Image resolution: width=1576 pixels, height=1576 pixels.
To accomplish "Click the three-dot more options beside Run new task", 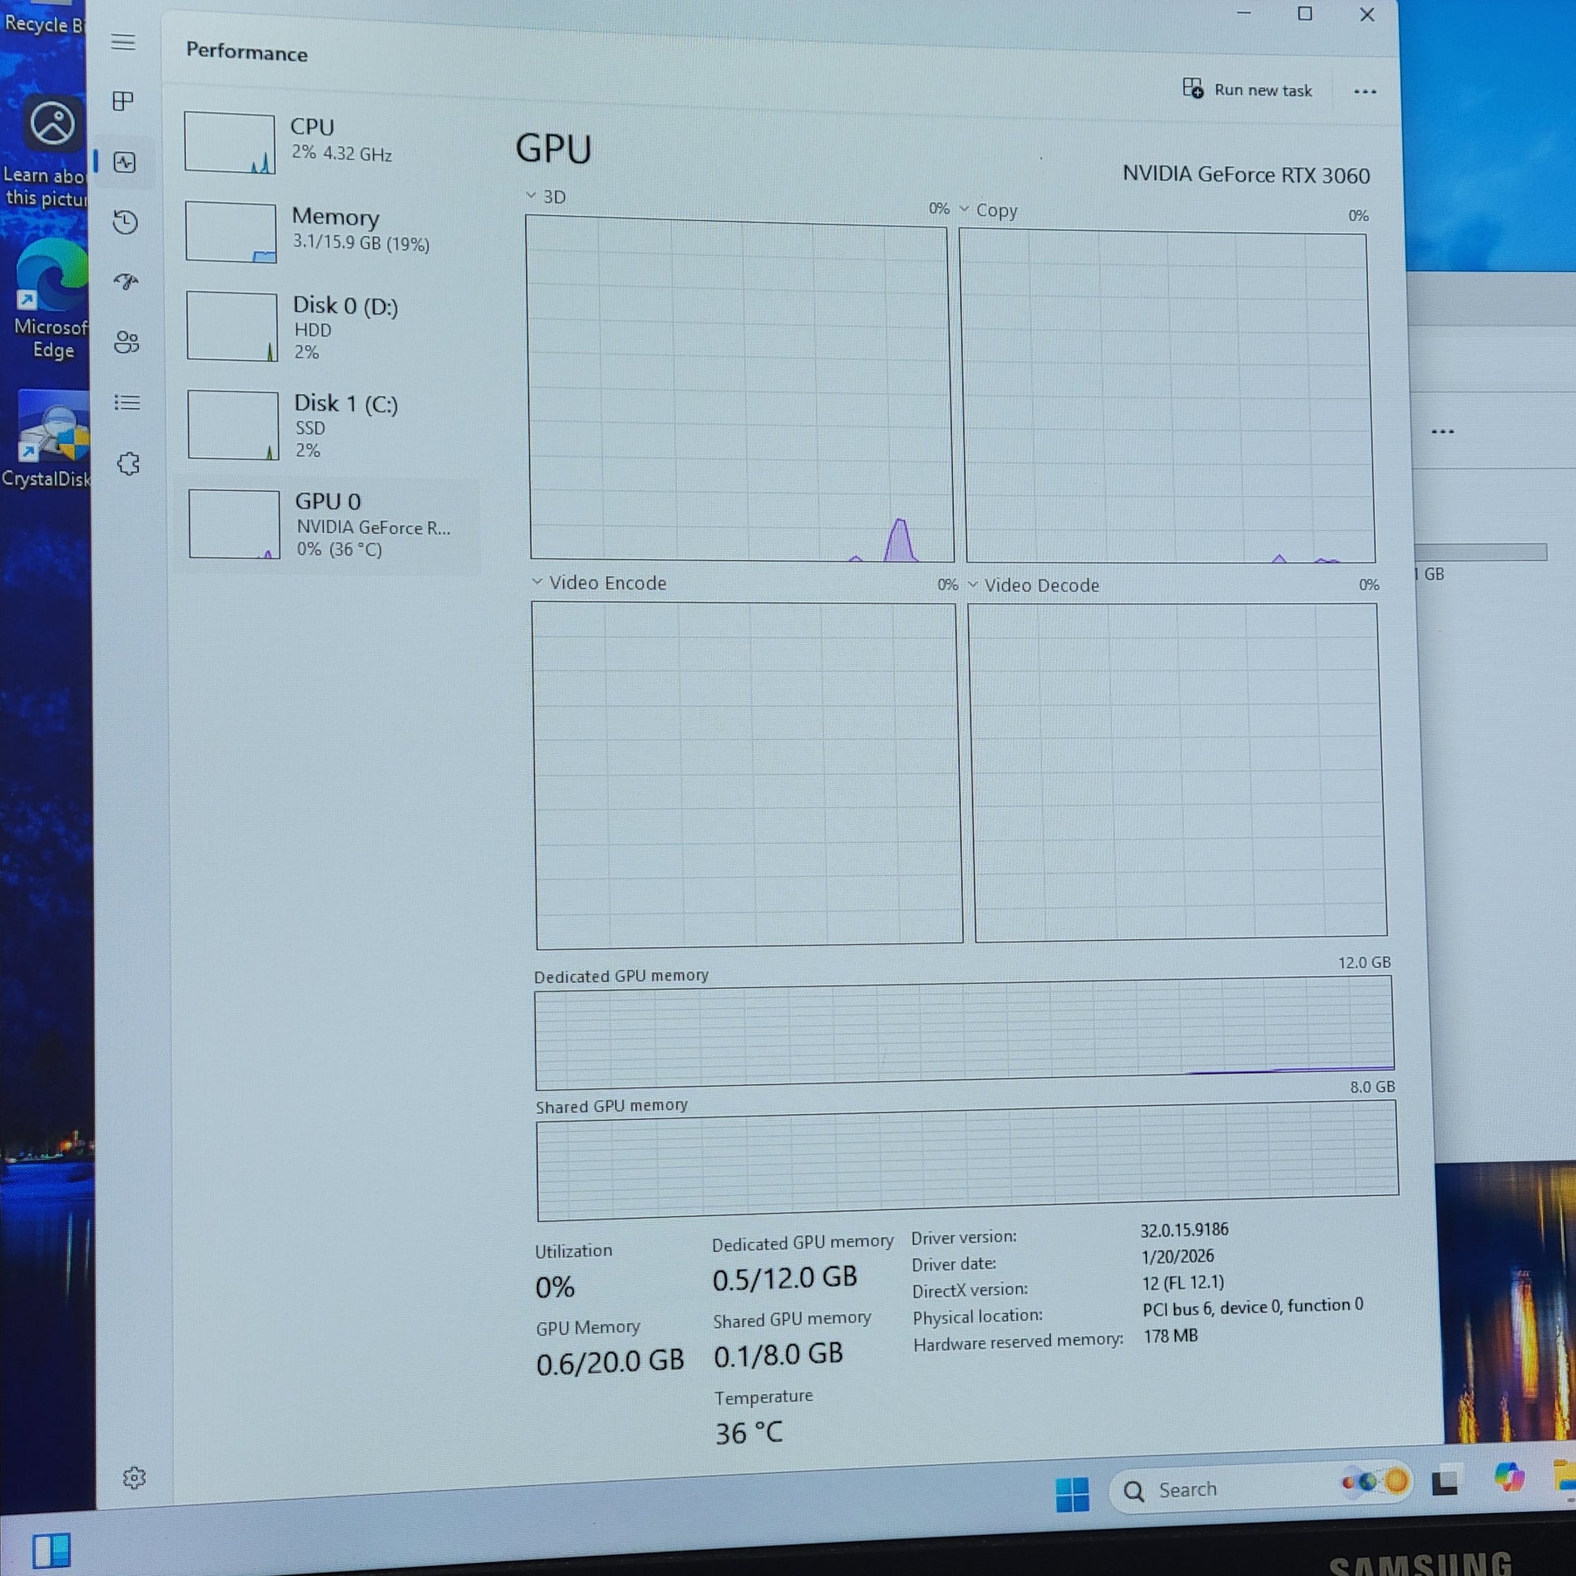I will click(x=1365, y=92).
